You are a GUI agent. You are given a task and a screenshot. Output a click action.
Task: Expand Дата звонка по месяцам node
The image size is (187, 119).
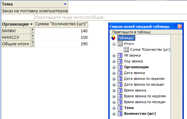point(114,85)
